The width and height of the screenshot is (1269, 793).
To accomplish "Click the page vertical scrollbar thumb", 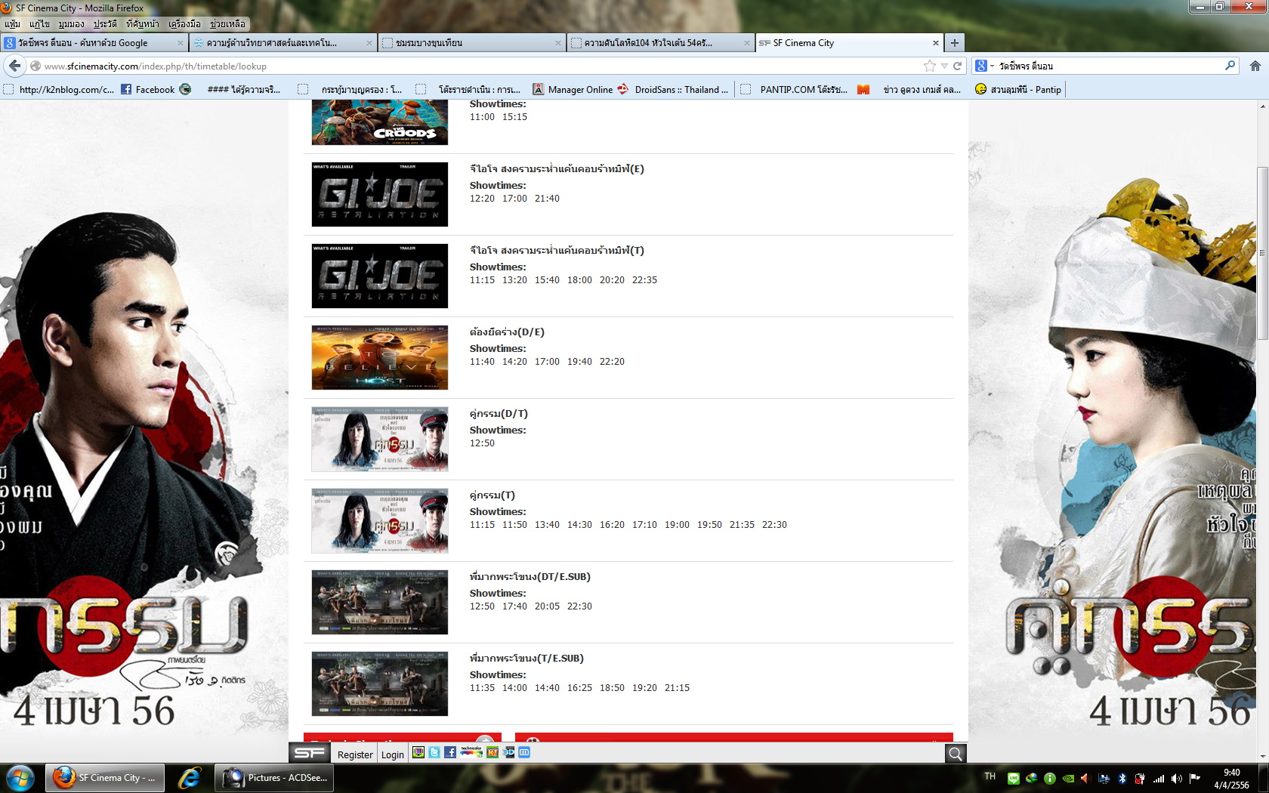I will click(1262, 253).
